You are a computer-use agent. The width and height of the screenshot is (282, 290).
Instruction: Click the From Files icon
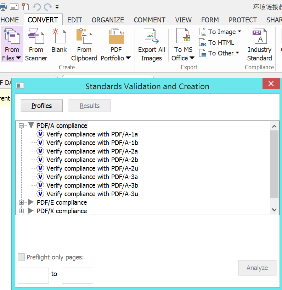pos(12,36)
